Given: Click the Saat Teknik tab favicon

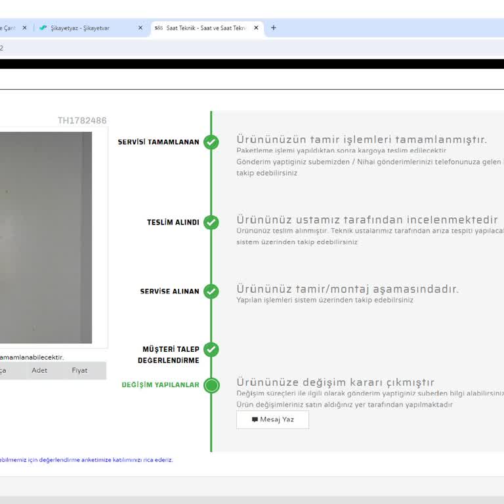Looking at the screenshot, I should [x=158, y=28].
